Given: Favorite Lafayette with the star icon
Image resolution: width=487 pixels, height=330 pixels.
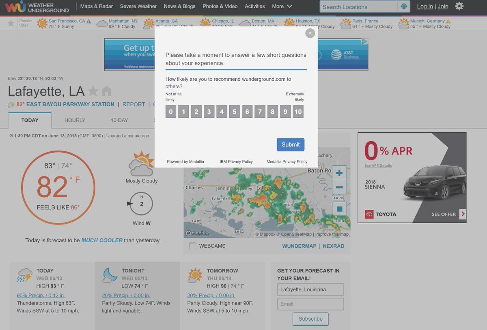Looking at the screenshot, I should point(93,91).
